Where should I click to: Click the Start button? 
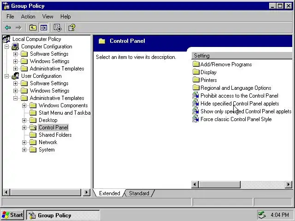tap(12, 215)
